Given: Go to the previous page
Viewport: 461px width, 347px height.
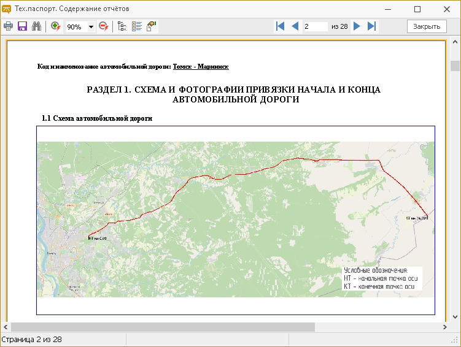Looking at the screenshot, I should (295, 26).
